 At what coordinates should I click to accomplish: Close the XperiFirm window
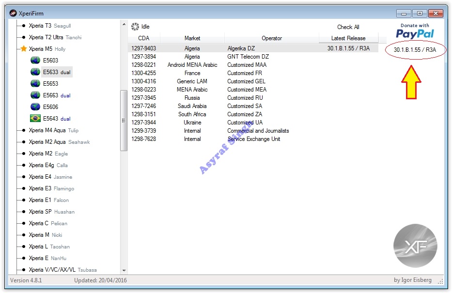[436, 13]
